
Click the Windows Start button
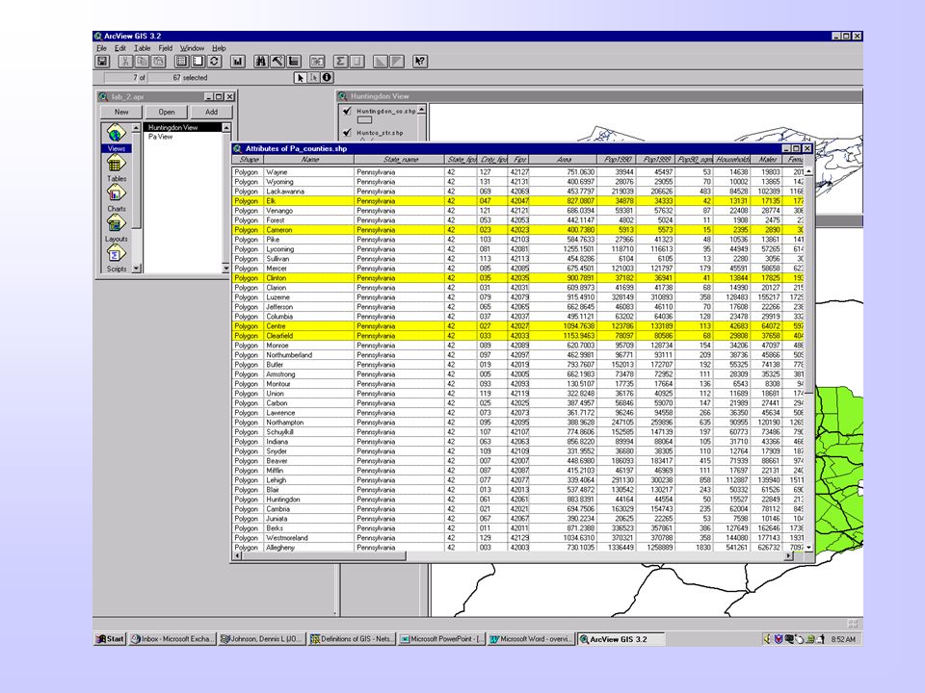click(x=110, y=639)
